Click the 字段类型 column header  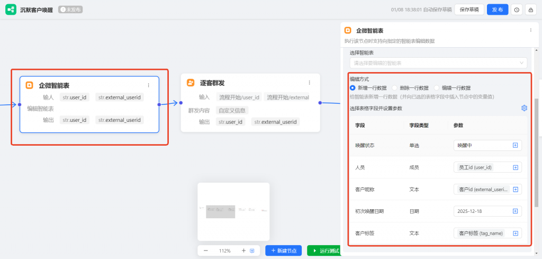pyautogui.click(x=419, y=125)
